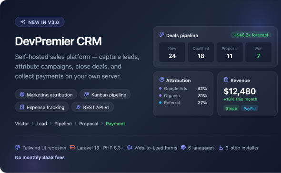Click the No monthly SaaS fees text
Viewport: 281px width, 173px height.
(x=40, y=157)
